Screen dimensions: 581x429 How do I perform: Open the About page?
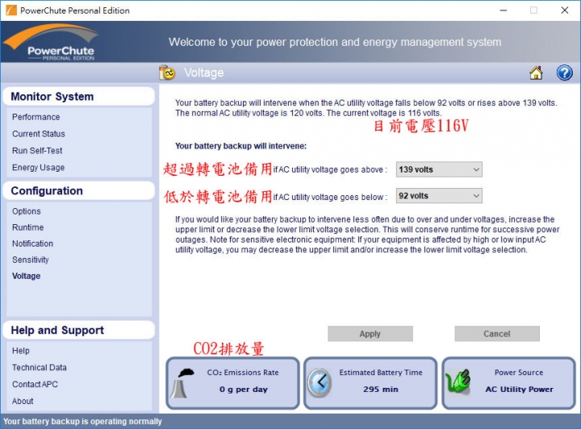[x=23, y=401]
